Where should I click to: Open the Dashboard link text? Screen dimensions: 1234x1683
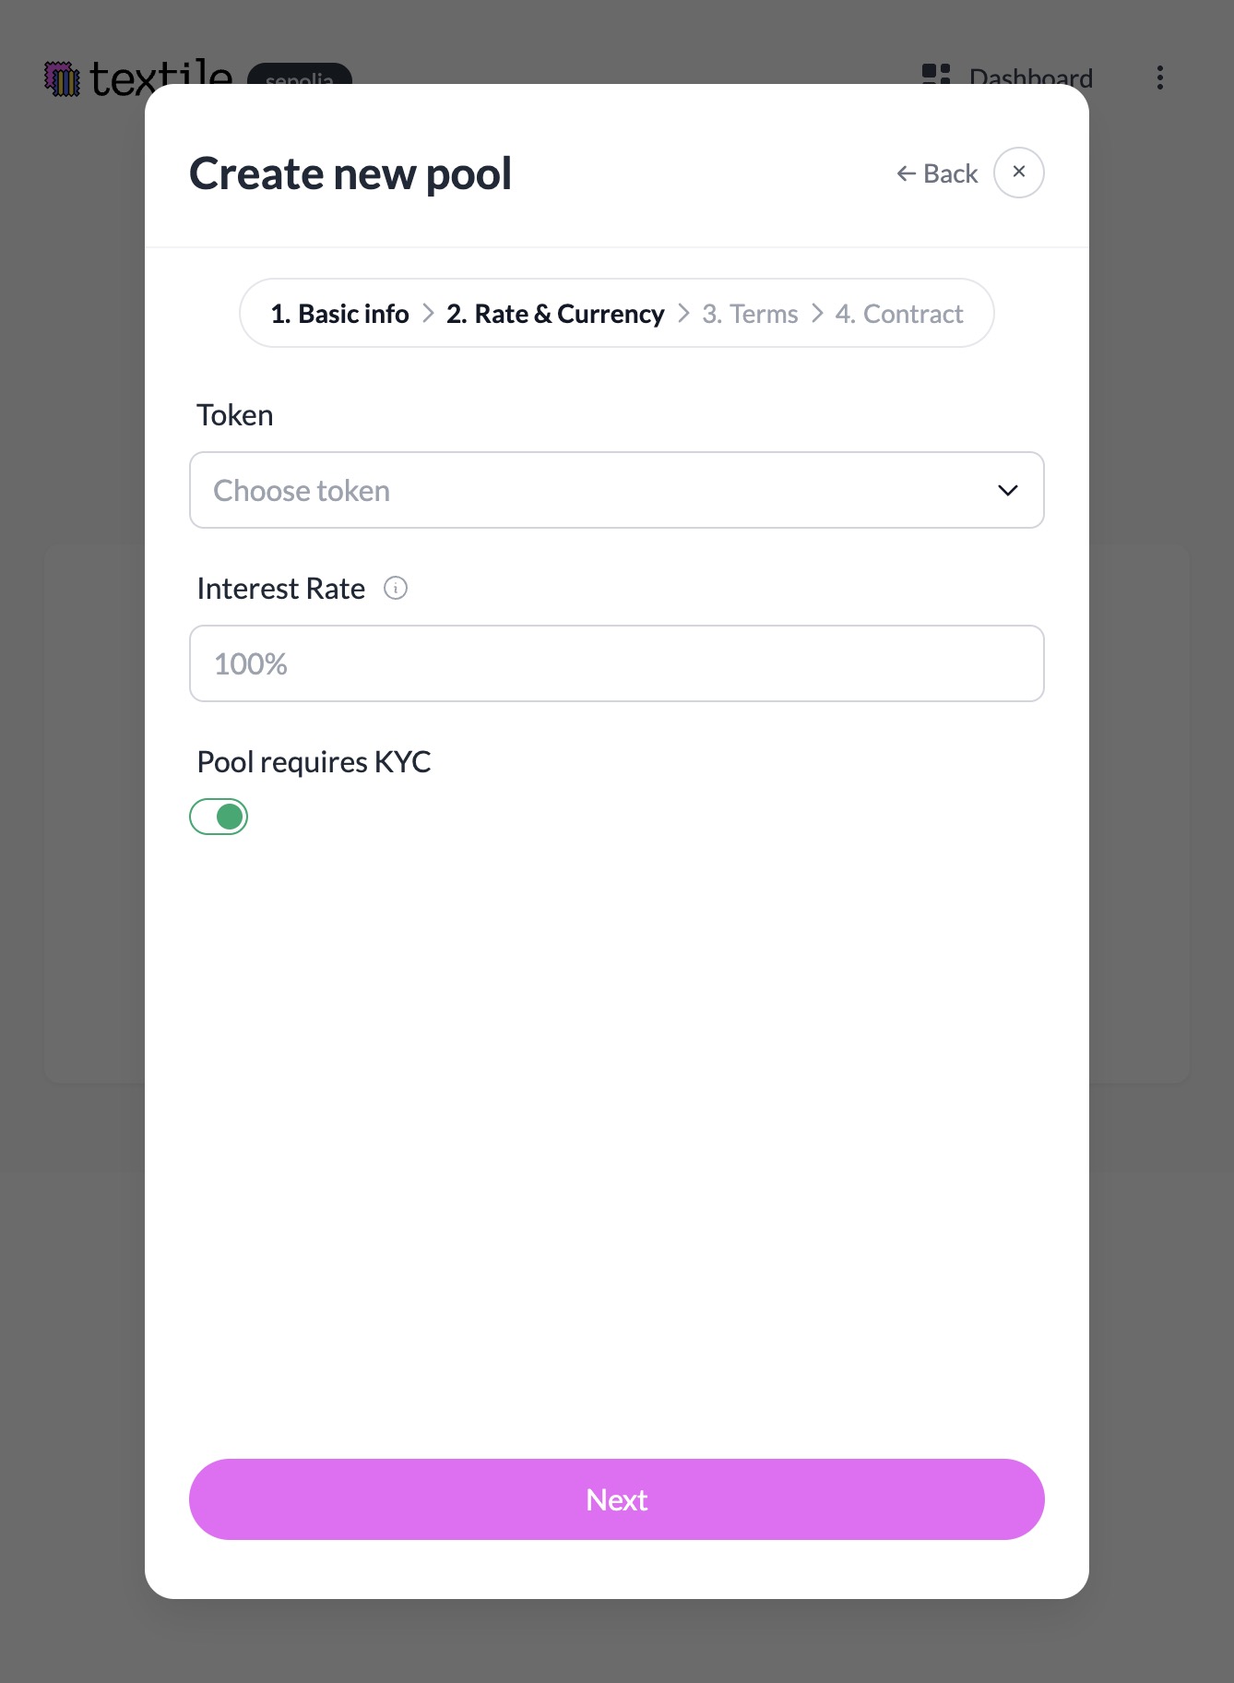pyautogui.click(x=1030, y=76)
